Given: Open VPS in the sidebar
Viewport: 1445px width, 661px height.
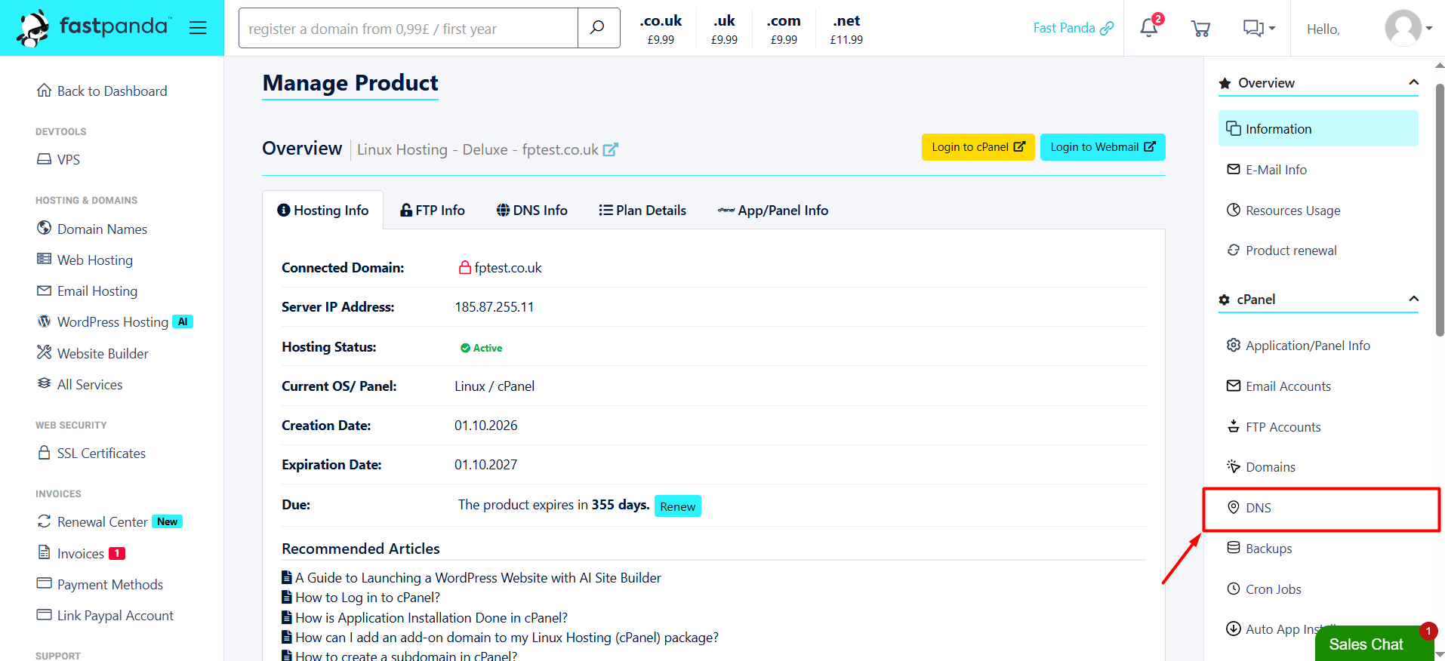Looking at the screenshot, I should 59,160.
